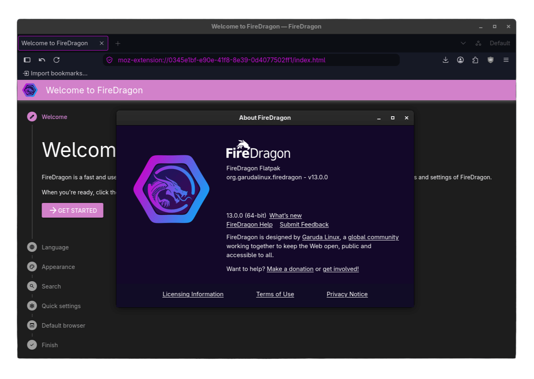534x379 pixels.
Task: Open the account profile icon
Action: [460, 60]
